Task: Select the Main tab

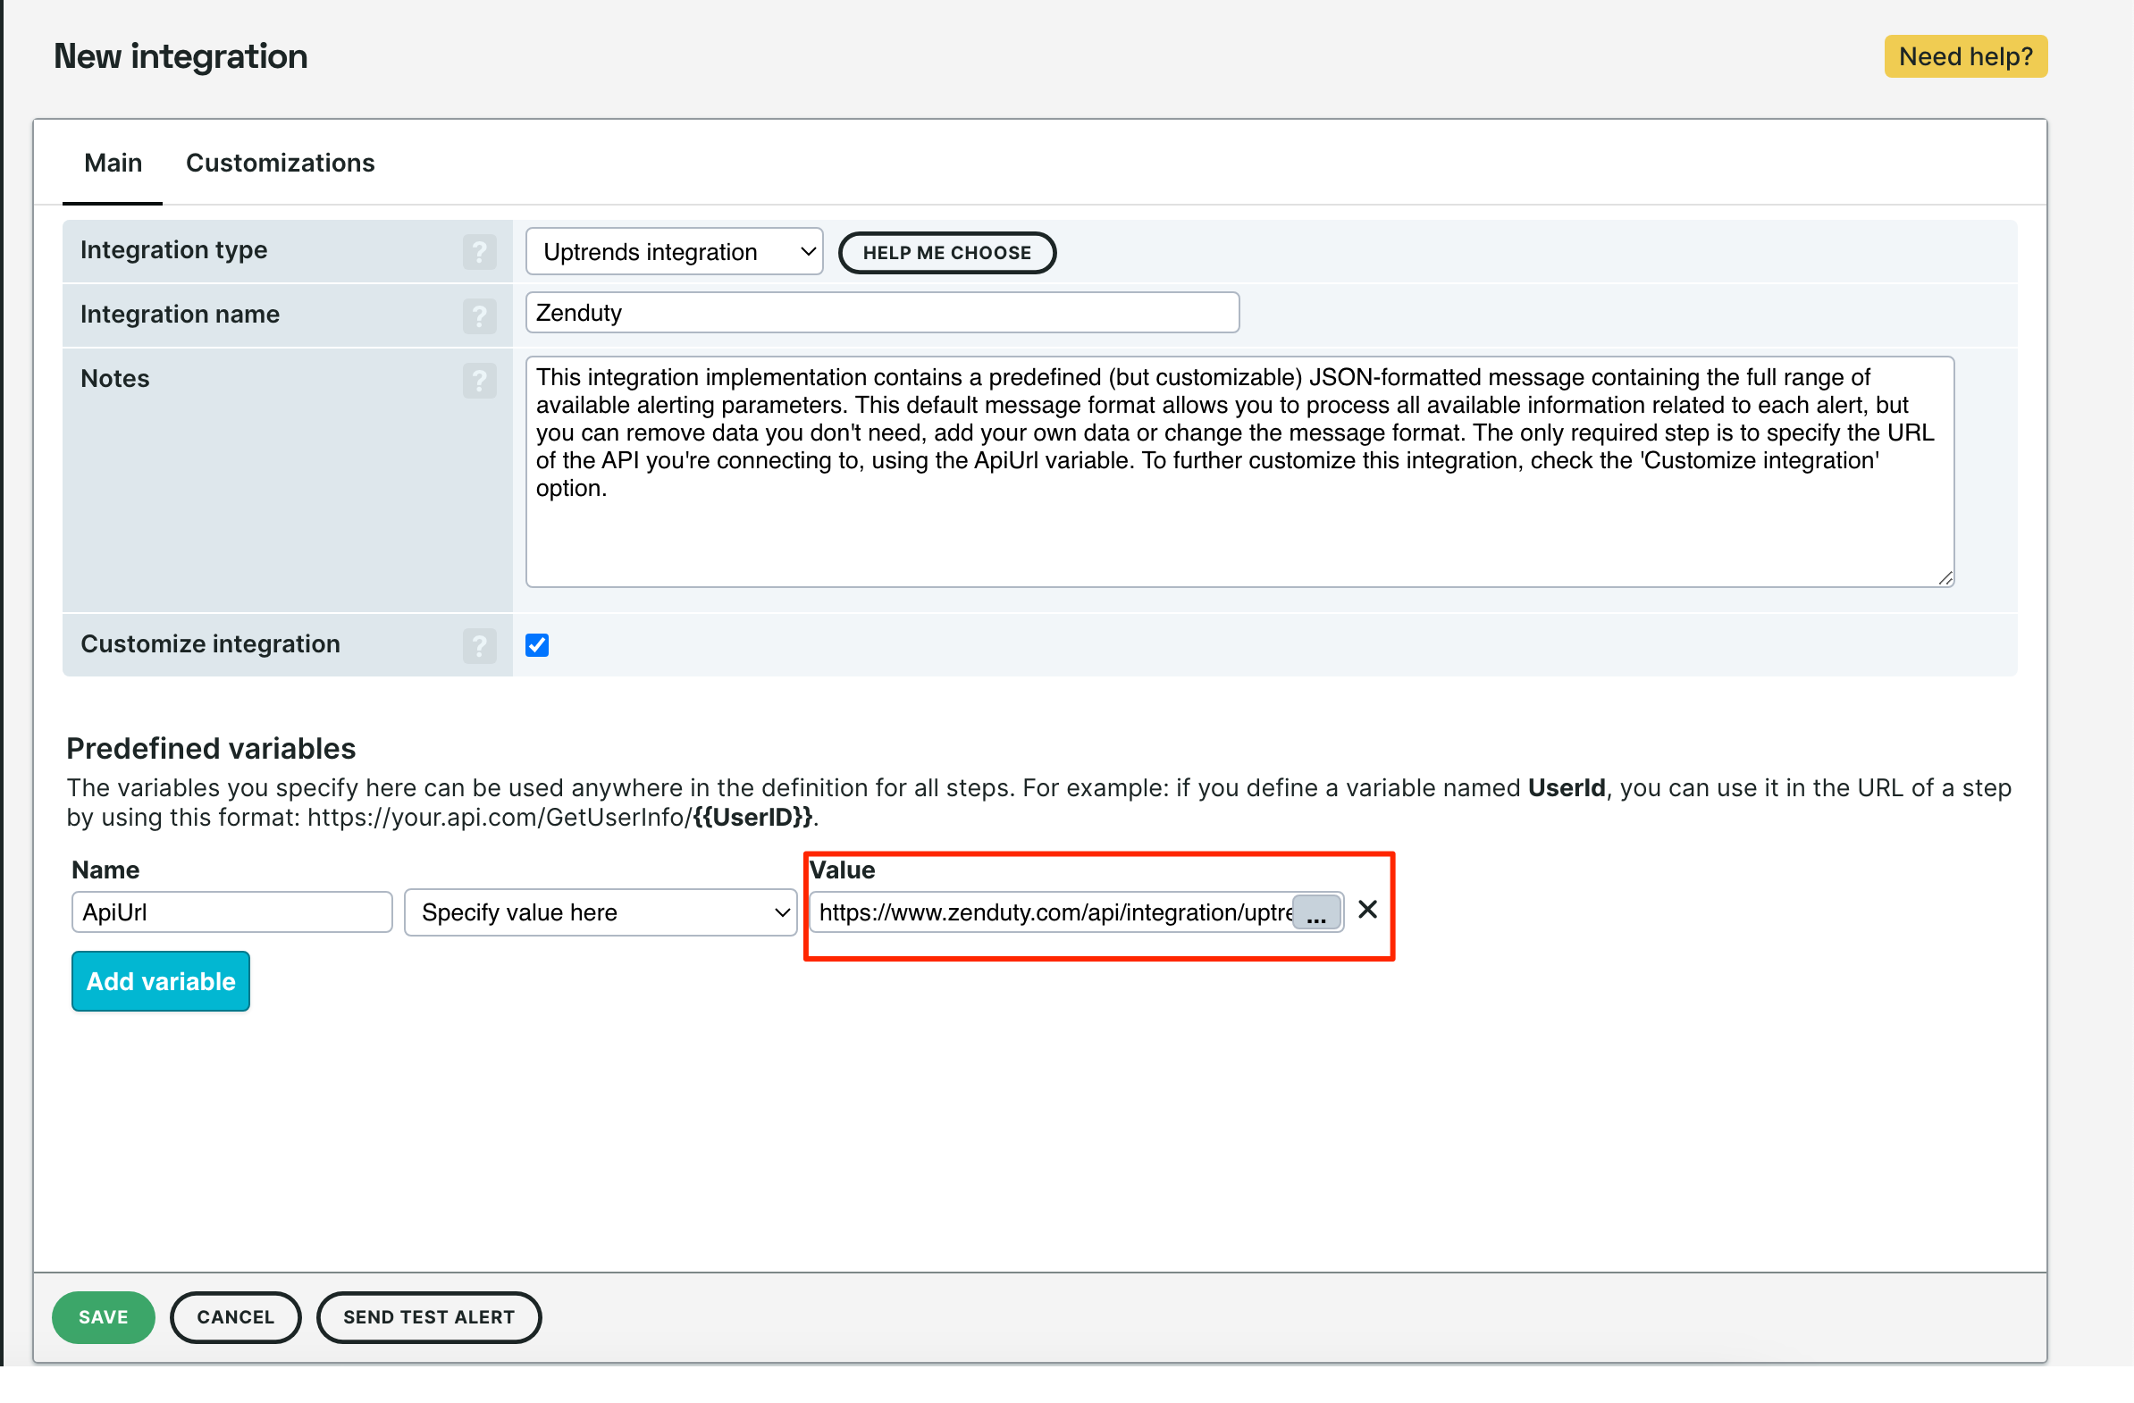Action: click(x=113, y=164)
